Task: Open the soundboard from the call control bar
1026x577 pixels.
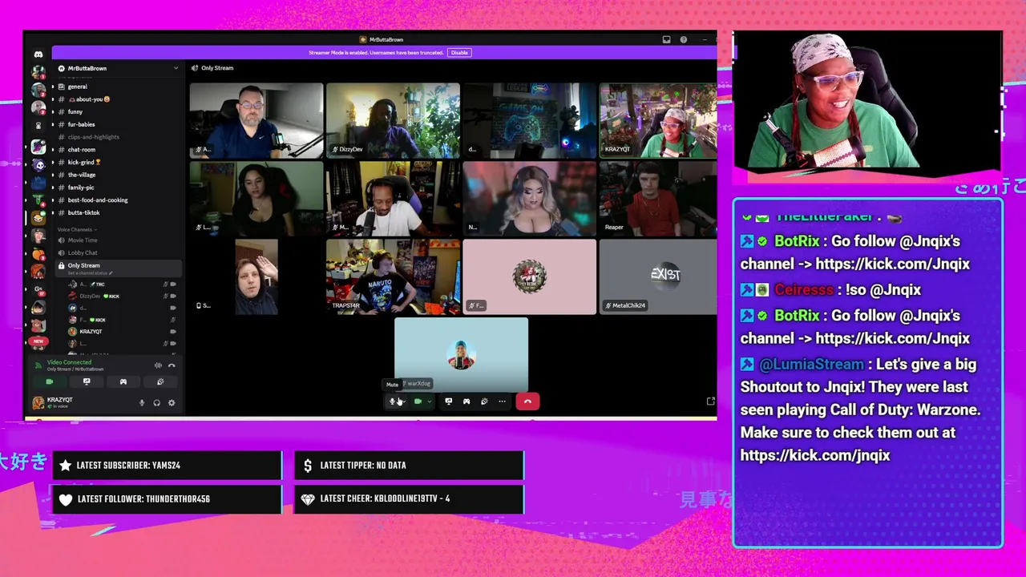Action: click(484, 401)
